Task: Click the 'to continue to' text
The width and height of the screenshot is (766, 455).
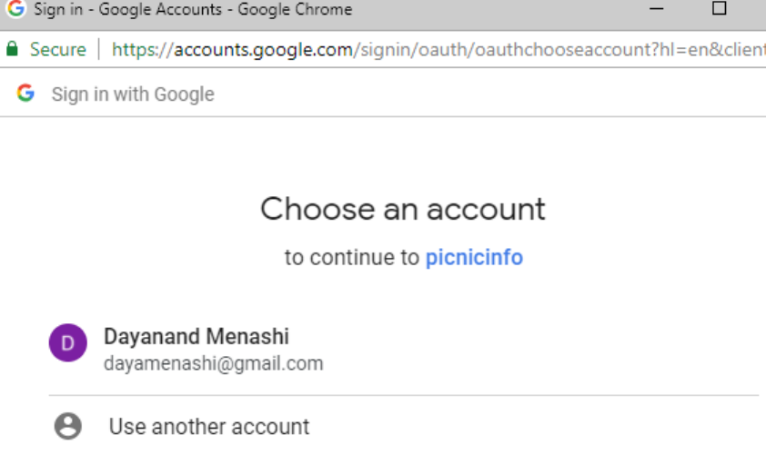Action: 352,258
